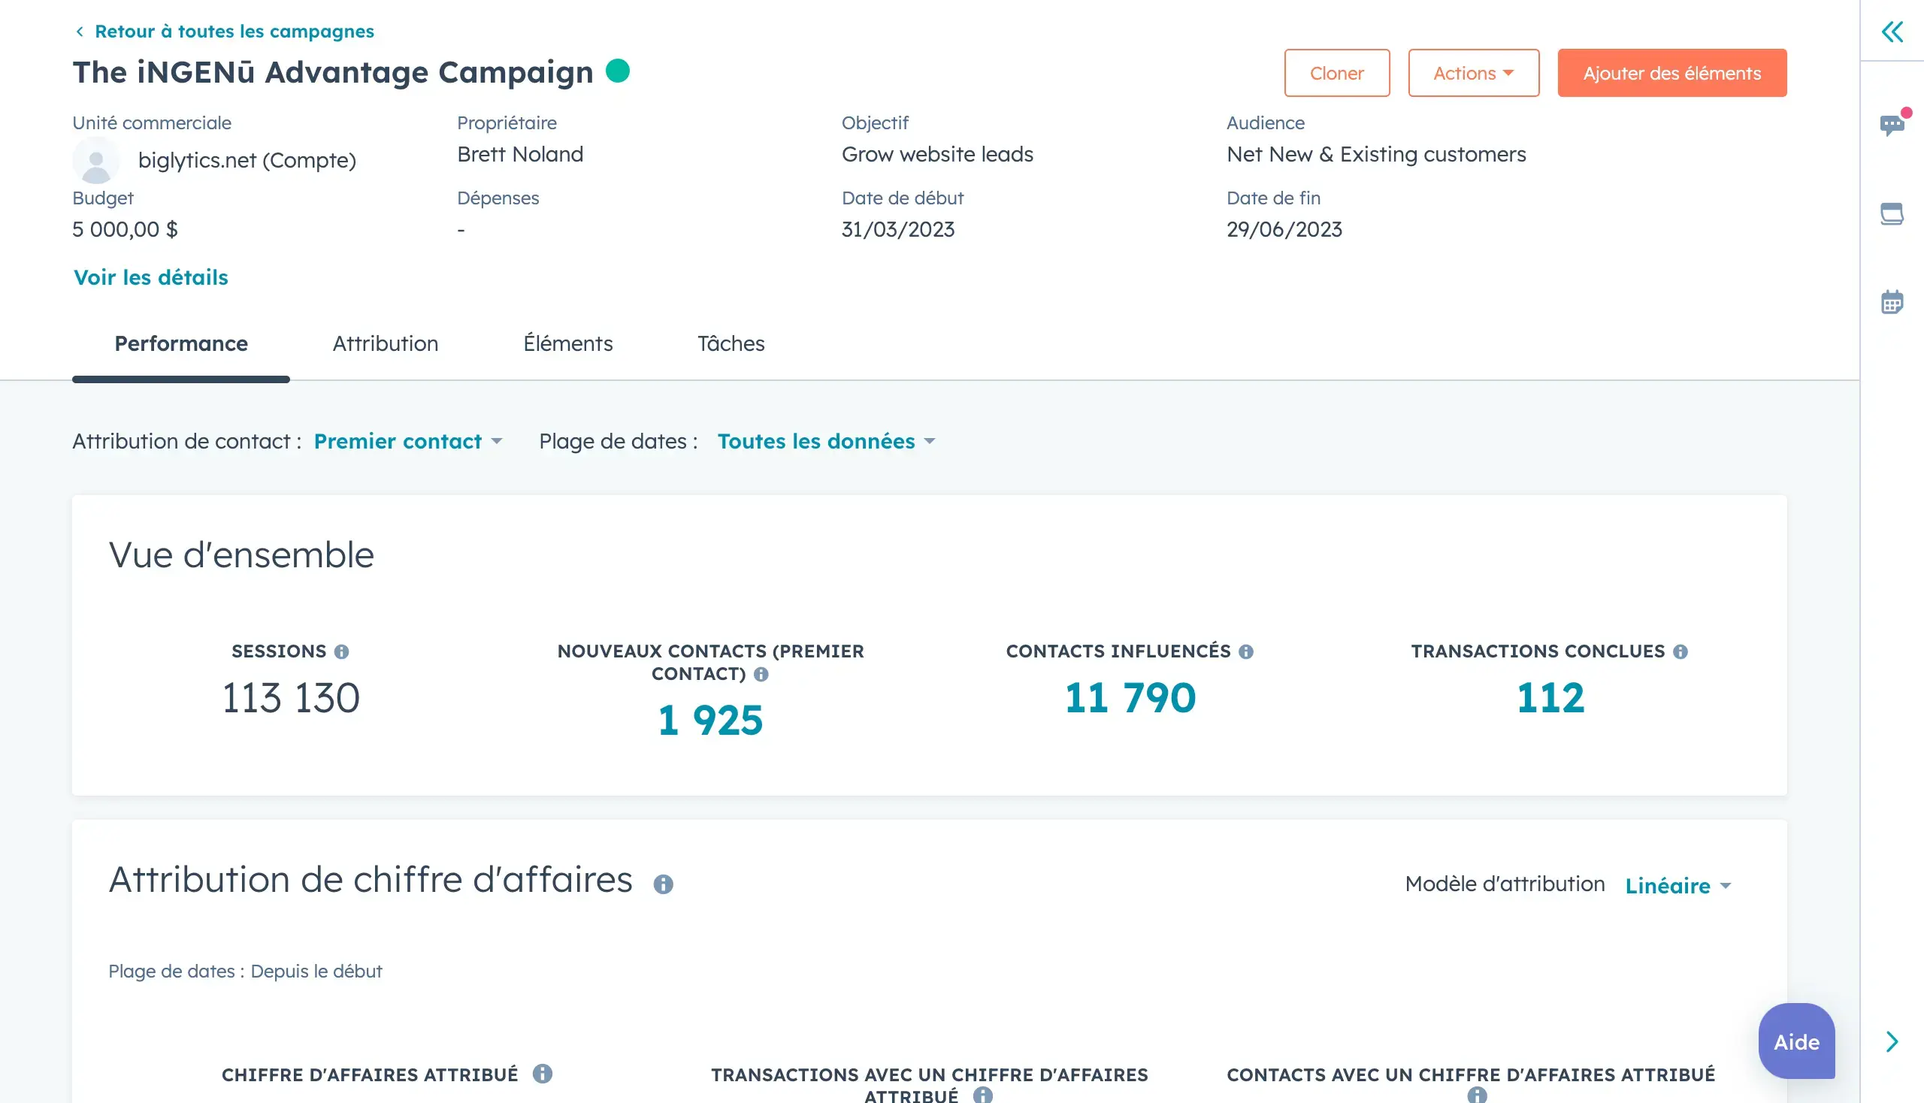Viewport: 1924px width, 1103px height.
Task: Change Linéaire attribution model dropdown
Action: (x=1677, y=885)
